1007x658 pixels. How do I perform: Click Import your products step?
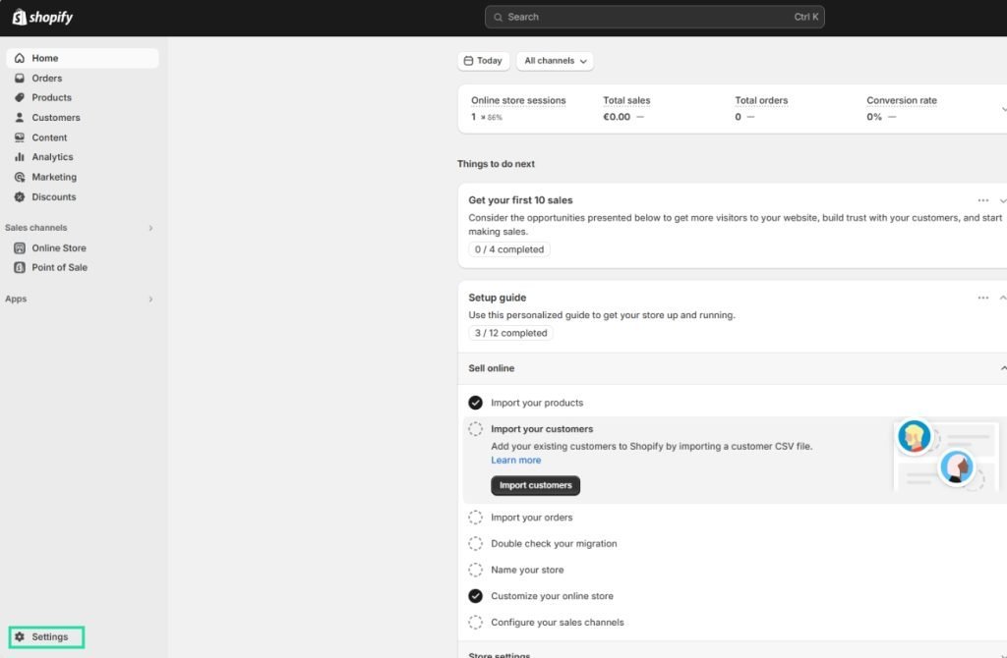(x=537, y=402)
